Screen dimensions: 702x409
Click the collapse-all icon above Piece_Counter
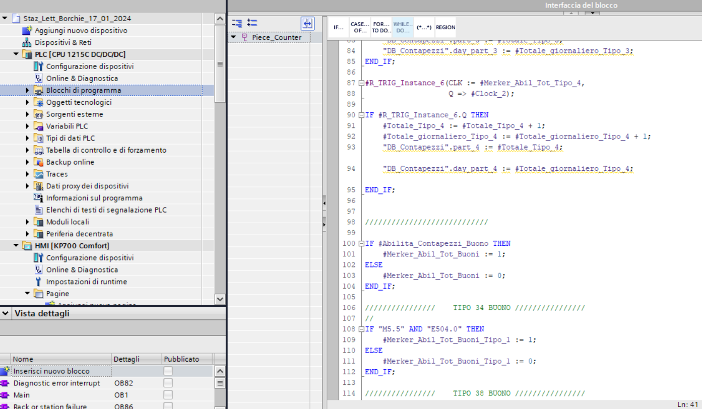(x=237, y=23)
